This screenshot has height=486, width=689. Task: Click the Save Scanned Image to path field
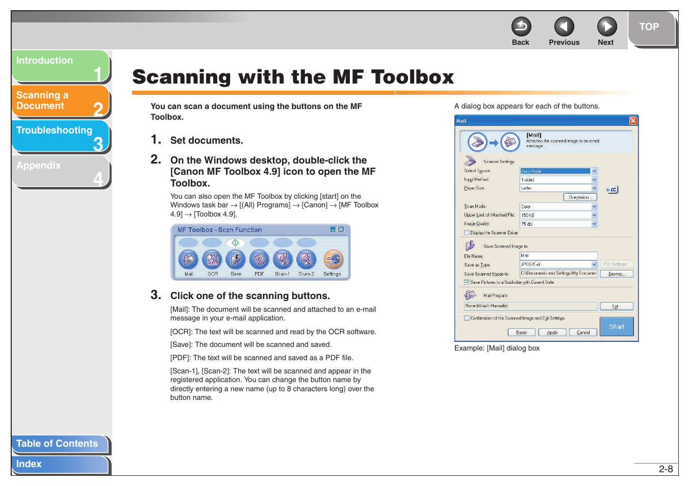[558, 274]
